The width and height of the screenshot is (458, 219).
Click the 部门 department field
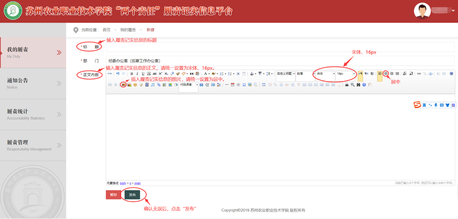point(280,61)
